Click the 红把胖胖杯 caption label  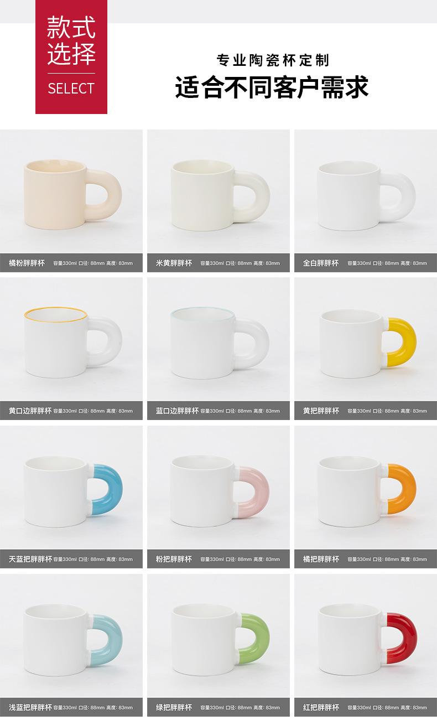321,707
